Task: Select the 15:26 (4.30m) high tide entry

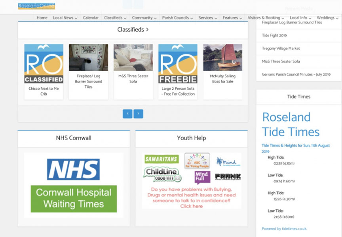Action: pos(284,199)
